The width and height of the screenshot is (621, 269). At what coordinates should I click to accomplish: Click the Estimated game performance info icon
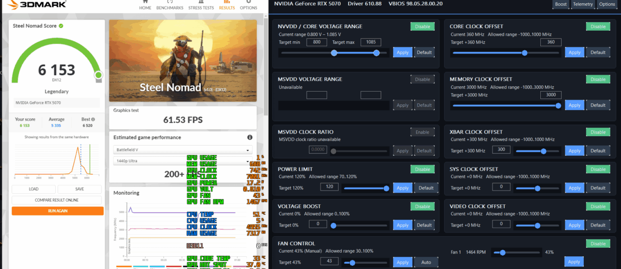tap(250, 138)
